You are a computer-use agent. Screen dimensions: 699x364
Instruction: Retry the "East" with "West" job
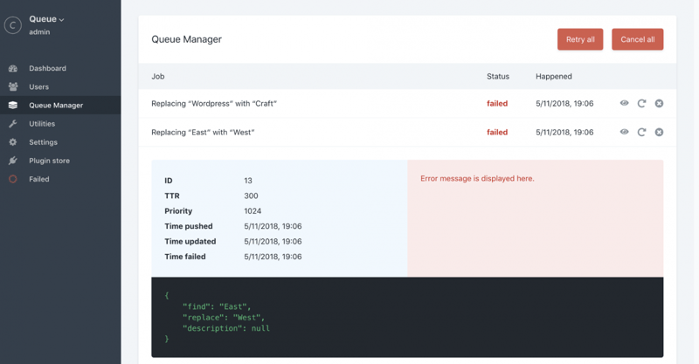tap(641, 132)
